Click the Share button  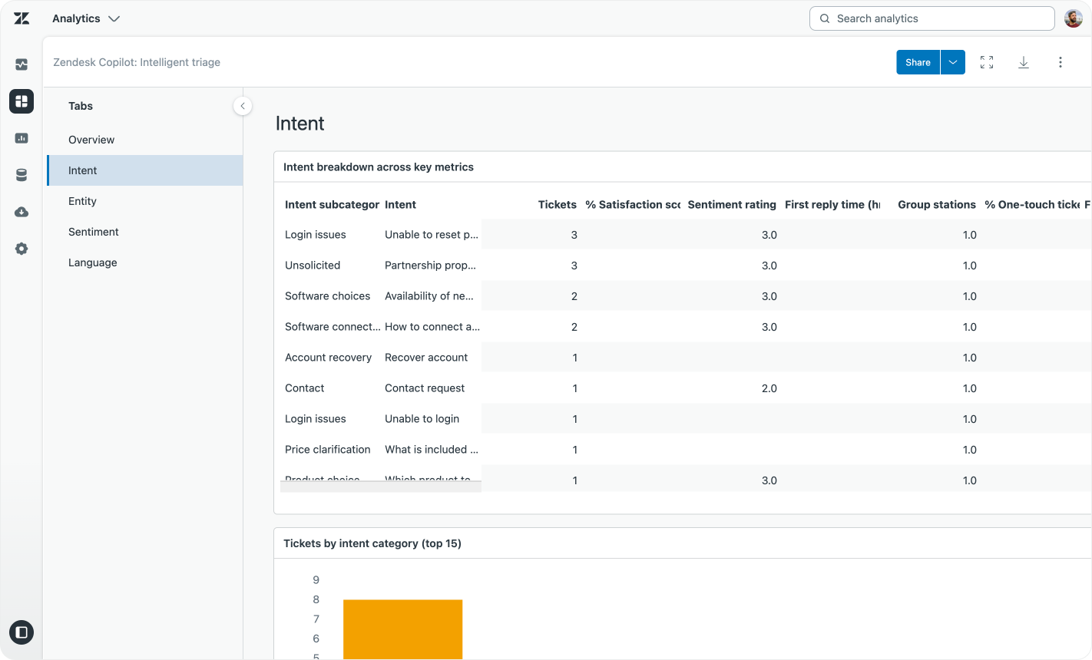click(918, 62)
